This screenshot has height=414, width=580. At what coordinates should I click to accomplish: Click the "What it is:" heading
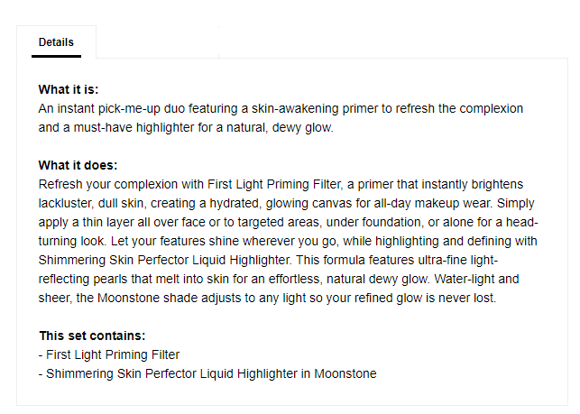pyautogui.click(x=69, y=89)
